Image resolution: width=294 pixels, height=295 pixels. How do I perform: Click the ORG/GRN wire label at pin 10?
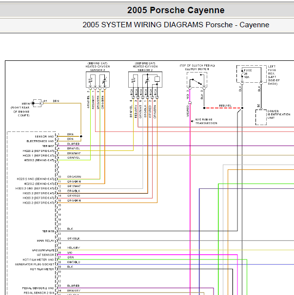coord(74,177)
